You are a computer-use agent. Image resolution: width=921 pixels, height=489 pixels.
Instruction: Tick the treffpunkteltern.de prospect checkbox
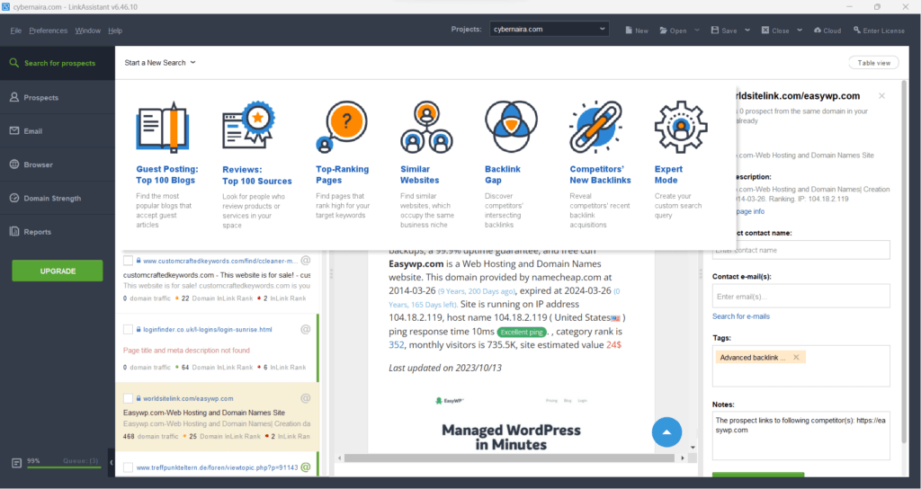pyautogui.click(x=128, y=467)
